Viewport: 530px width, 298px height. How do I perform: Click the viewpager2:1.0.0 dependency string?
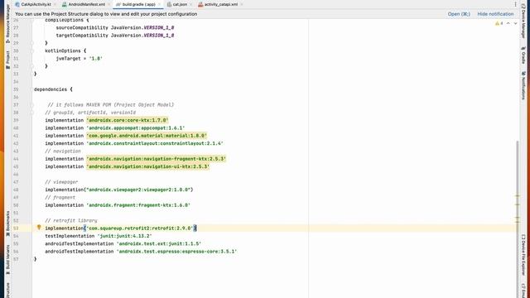(x=138, y=190)
